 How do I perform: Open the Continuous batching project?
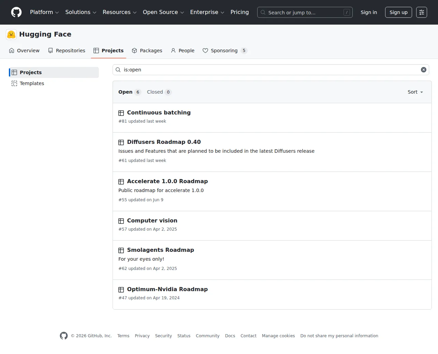click(x=159, y=112)
